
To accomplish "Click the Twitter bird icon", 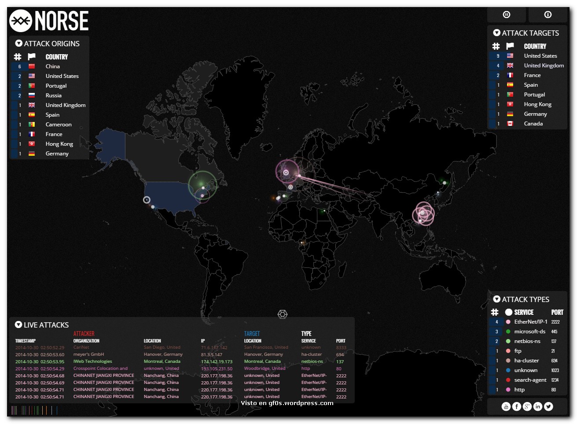I will pos(548,406).
